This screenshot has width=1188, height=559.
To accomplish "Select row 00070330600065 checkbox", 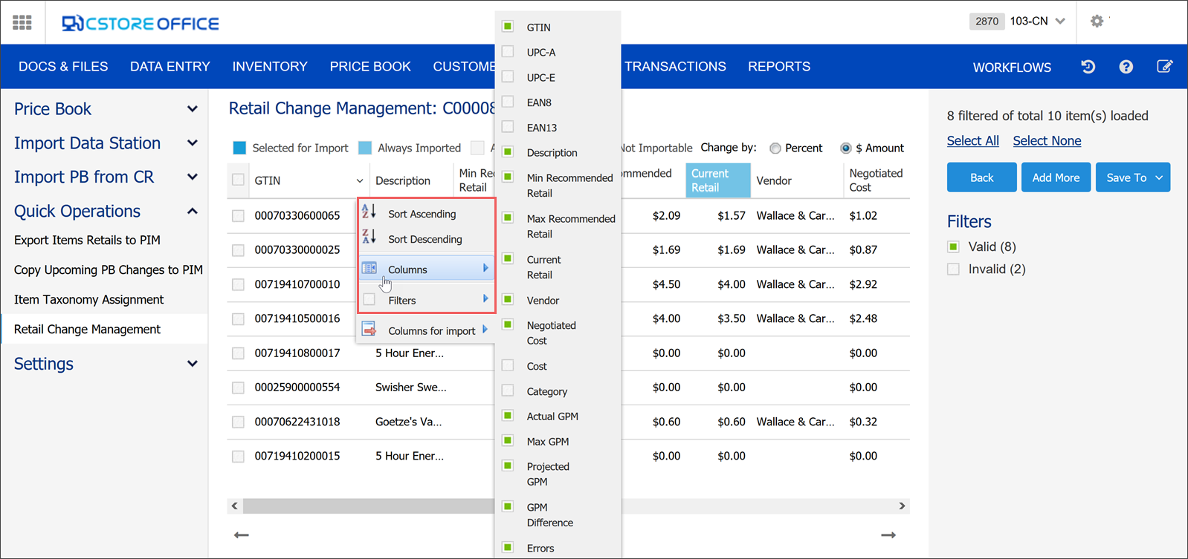I will tap(238, 216).
